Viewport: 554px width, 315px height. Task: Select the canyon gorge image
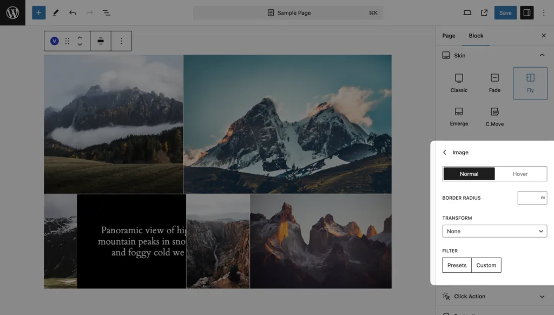(x=218, y=241)
